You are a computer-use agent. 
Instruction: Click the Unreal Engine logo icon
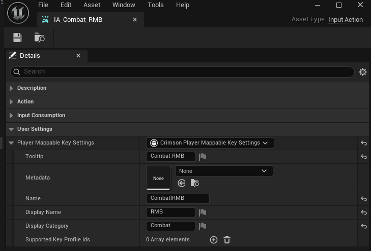pyautogui.click(x=18, y=13)
